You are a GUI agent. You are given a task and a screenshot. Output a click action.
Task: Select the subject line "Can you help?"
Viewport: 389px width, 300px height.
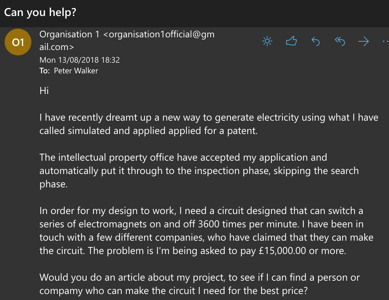(40, 13)
